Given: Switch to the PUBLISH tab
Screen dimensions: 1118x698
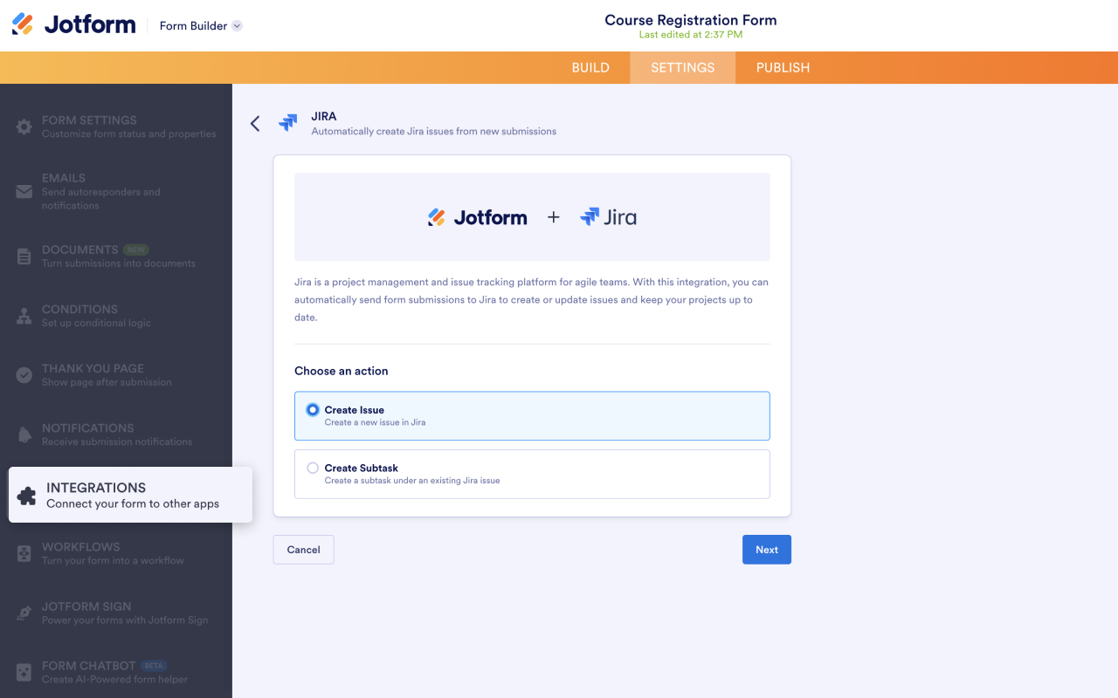Looking at the screenshot, I should click(x=783, y=67).
